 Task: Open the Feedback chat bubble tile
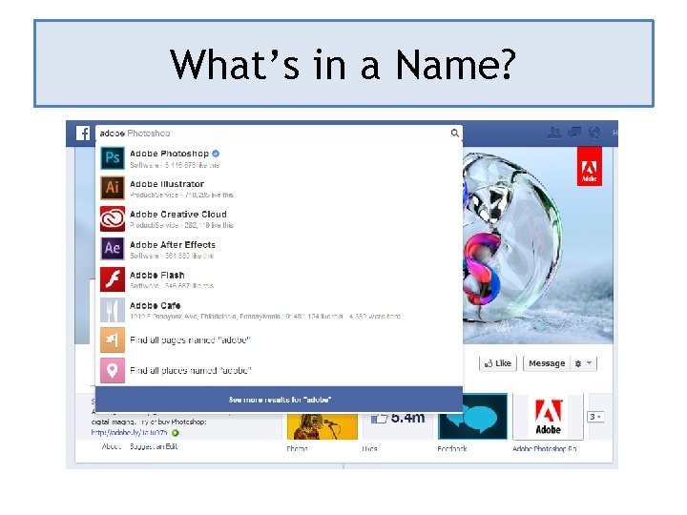click(472, 416)
